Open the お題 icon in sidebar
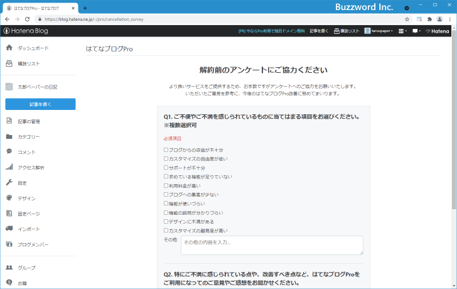This screenshot has width=457, height=289. [x=9, y=282]
